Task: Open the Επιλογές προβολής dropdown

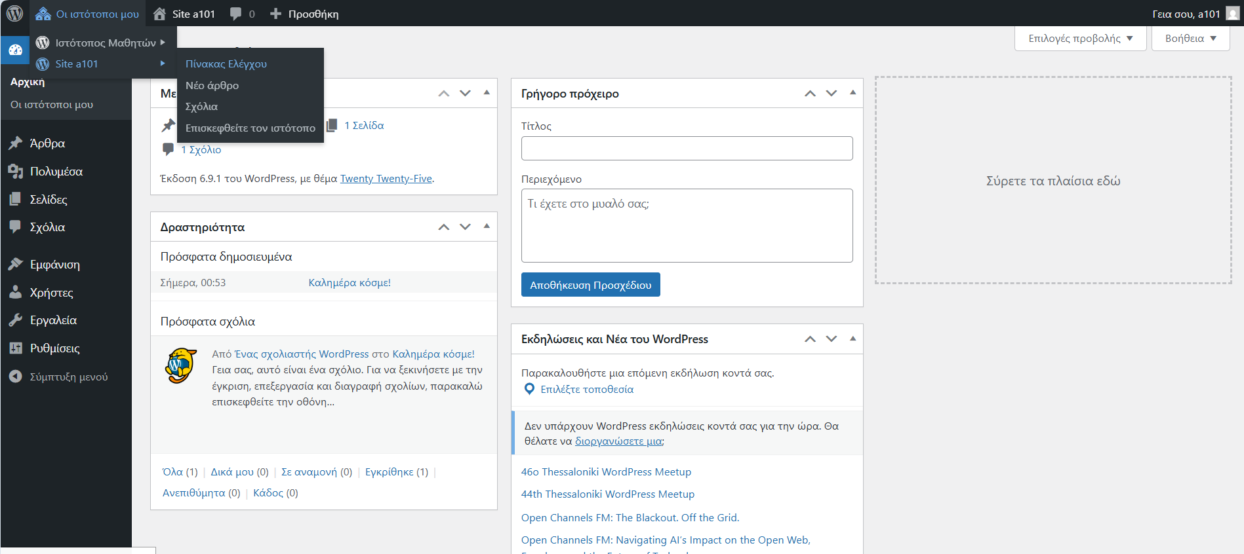Action: (x=1080, y=39)
